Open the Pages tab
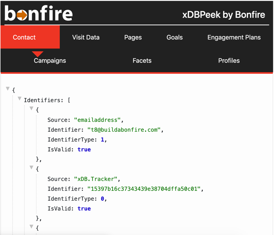This screenshot has height=235, width=274. click(133, 37)
